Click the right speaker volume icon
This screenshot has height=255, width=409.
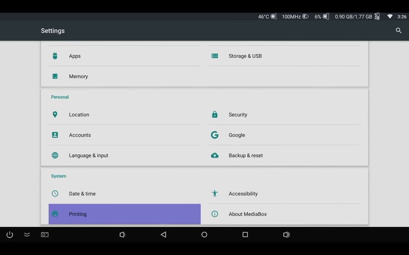point(286,235)
